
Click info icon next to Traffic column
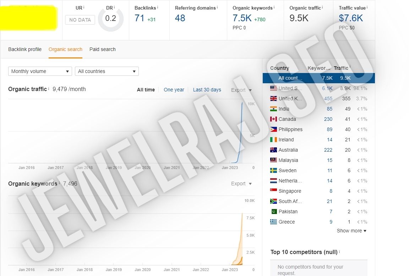click(350, 67)
